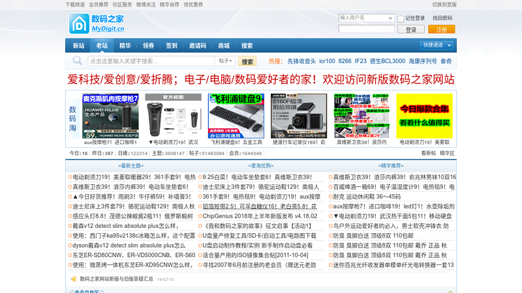Open the 精华推荐 column heading

[391, 166]
